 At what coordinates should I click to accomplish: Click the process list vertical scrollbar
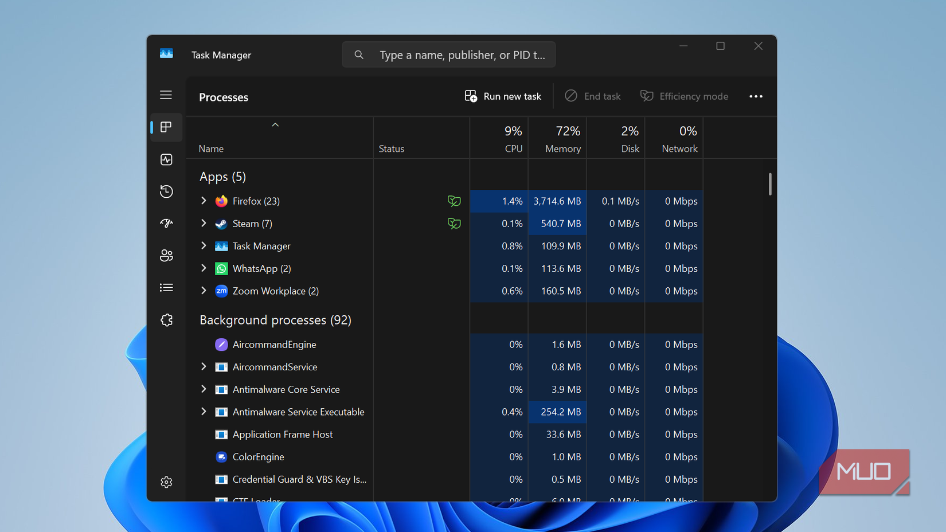(x=769, y=184)
